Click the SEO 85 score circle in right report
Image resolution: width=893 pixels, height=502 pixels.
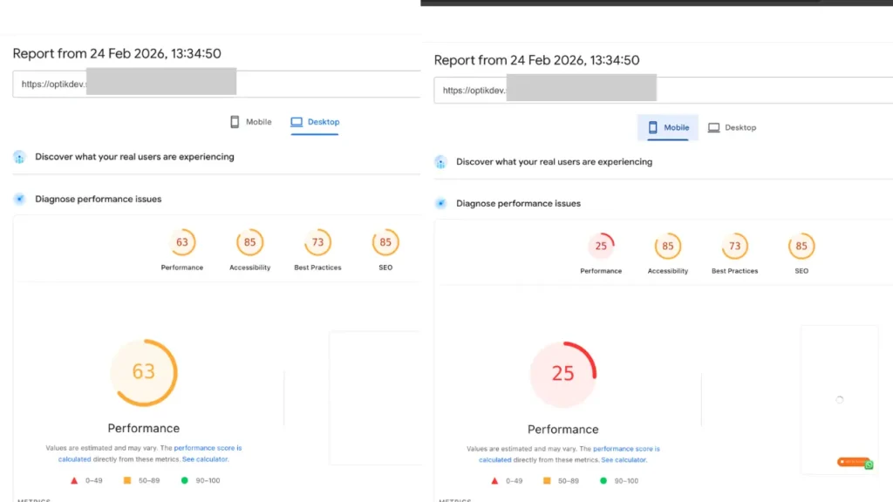pyautogui.click(x=801, y=245)
